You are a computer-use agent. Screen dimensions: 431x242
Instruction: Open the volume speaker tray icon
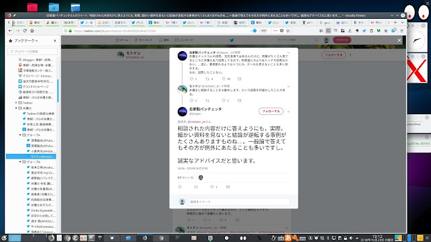[x=351, y=238]
